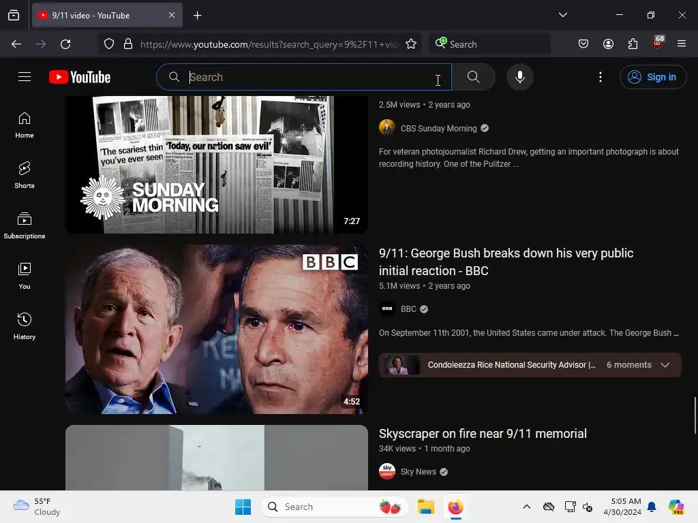This screenshot has height=523, width=698.
Task: Open clock and date 5:05 AM
Action: (x=622, y=507)
